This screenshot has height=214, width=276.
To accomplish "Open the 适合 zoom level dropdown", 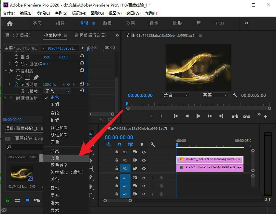I will [x=175, y=95].
